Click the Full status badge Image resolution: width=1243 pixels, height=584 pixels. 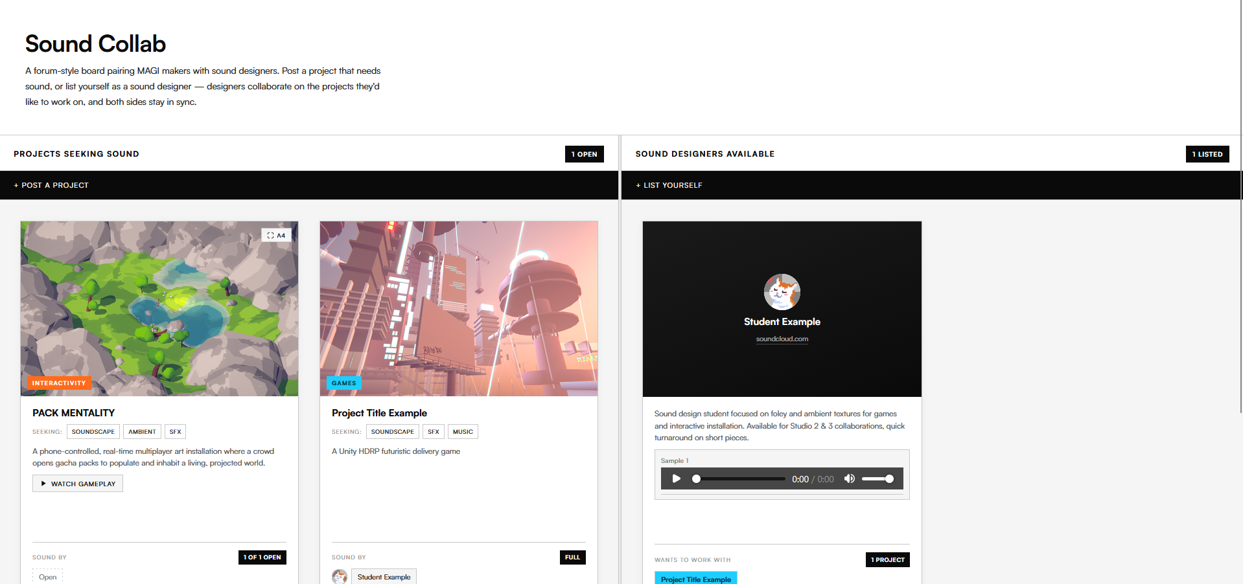coord(573,557)
